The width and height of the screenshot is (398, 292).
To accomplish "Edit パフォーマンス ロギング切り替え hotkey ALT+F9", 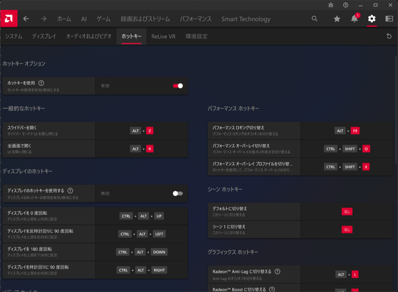I will (347, 131).
